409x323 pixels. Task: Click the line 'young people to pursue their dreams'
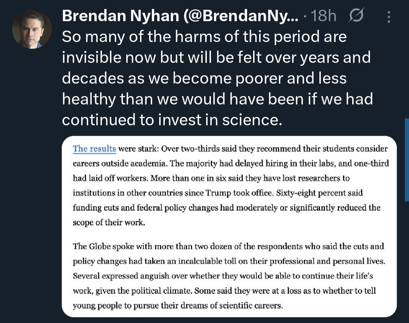177,306
